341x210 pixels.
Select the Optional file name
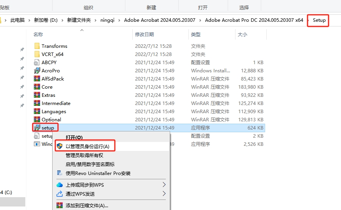point(51,119)
